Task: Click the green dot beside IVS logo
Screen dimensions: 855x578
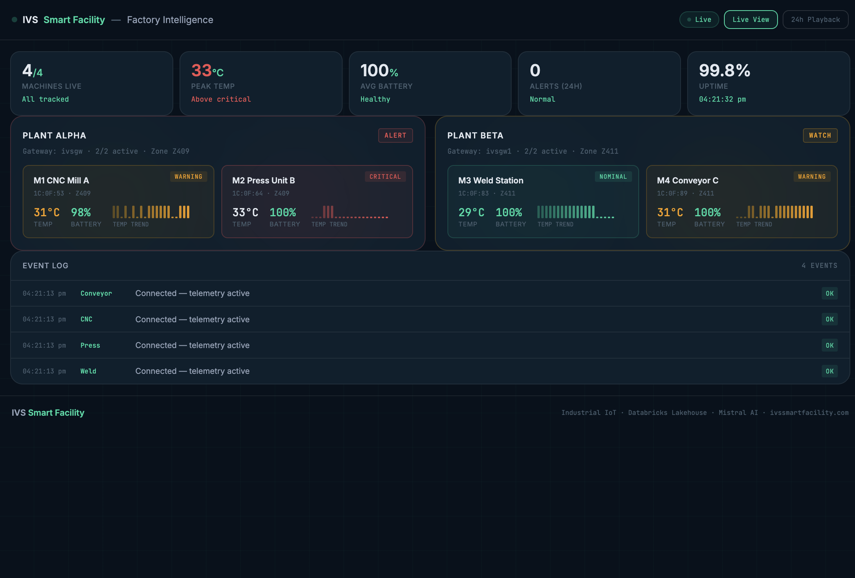Action: [x=14, y=20]
